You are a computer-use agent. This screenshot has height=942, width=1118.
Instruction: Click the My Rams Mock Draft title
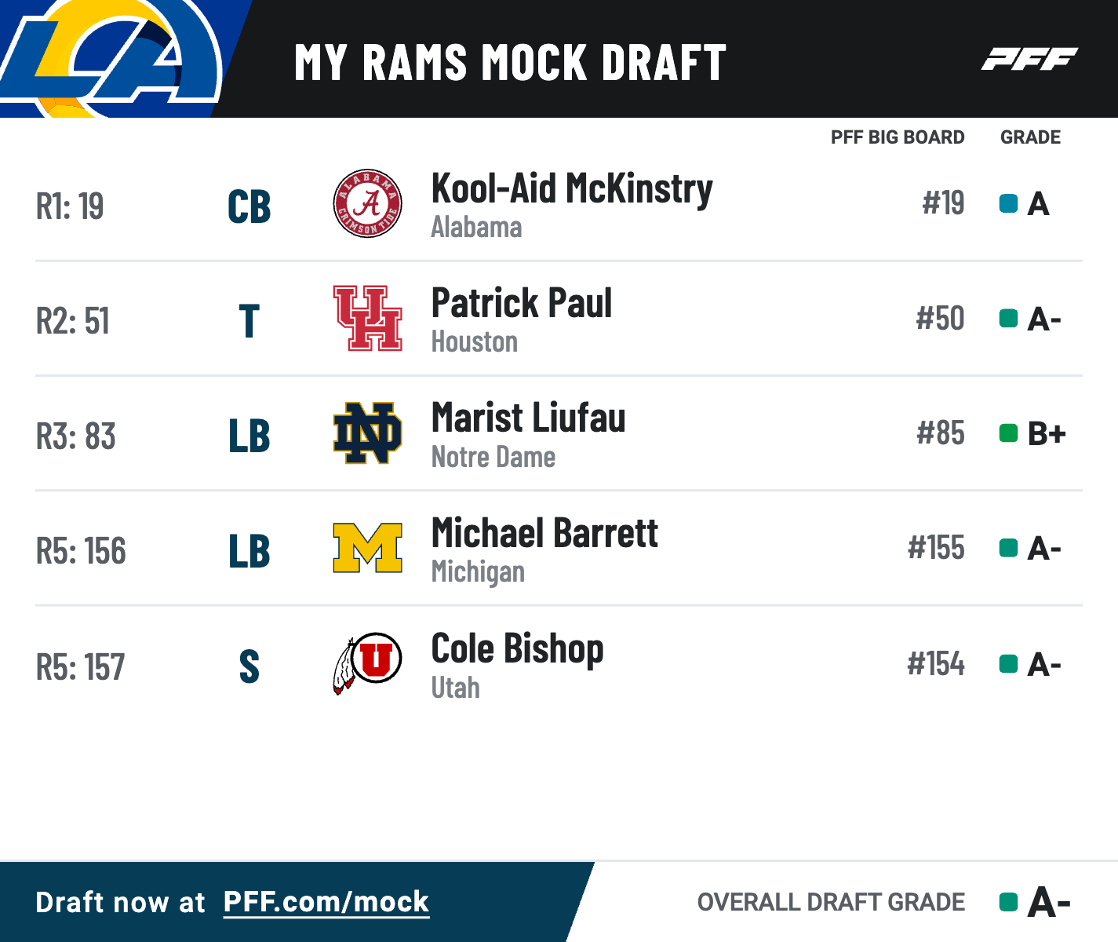pyautogui.click(x=510, y=63)
